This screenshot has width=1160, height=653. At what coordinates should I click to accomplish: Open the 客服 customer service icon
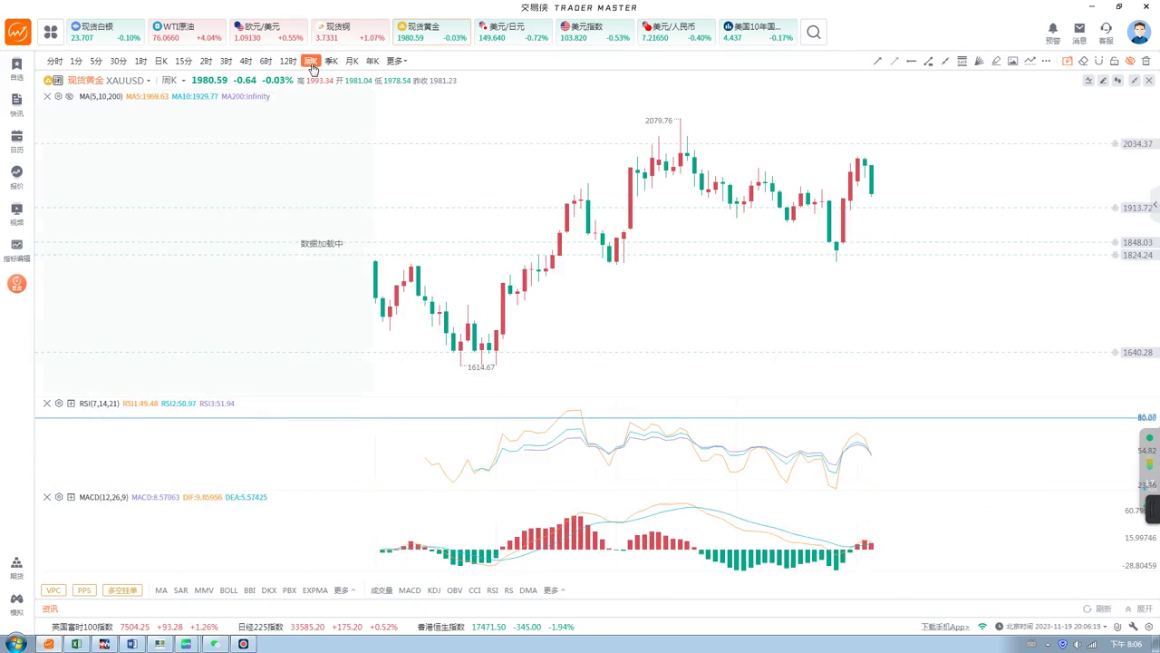coord(1106,33)
